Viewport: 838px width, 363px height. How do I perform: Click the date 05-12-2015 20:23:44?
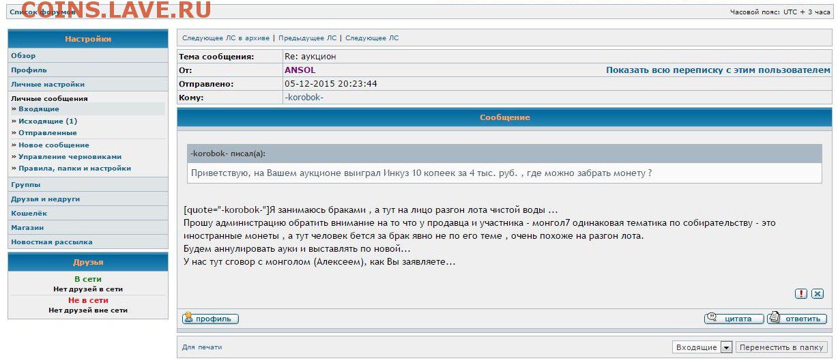tap(331, 84)
